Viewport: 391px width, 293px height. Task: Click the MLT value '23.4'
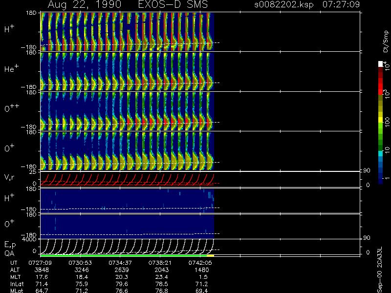[162, 277]
